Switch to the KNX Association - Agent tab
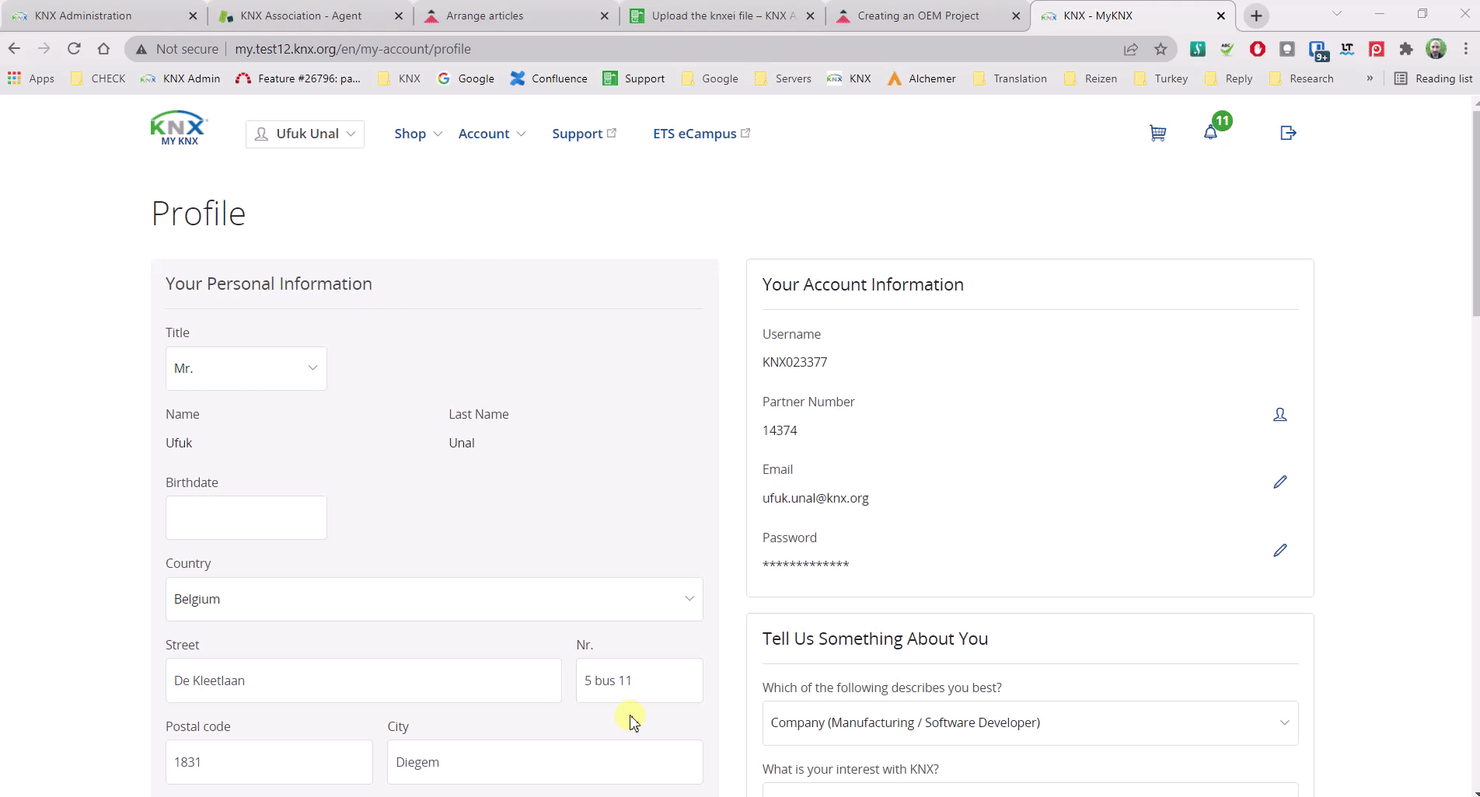The width and height of the screenshot is (1480, 797). point(311,16)
